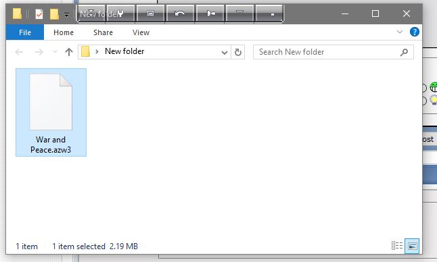Screen dimensions: 437x262
Task: Open the File menu tab
Action: (25, 32)
